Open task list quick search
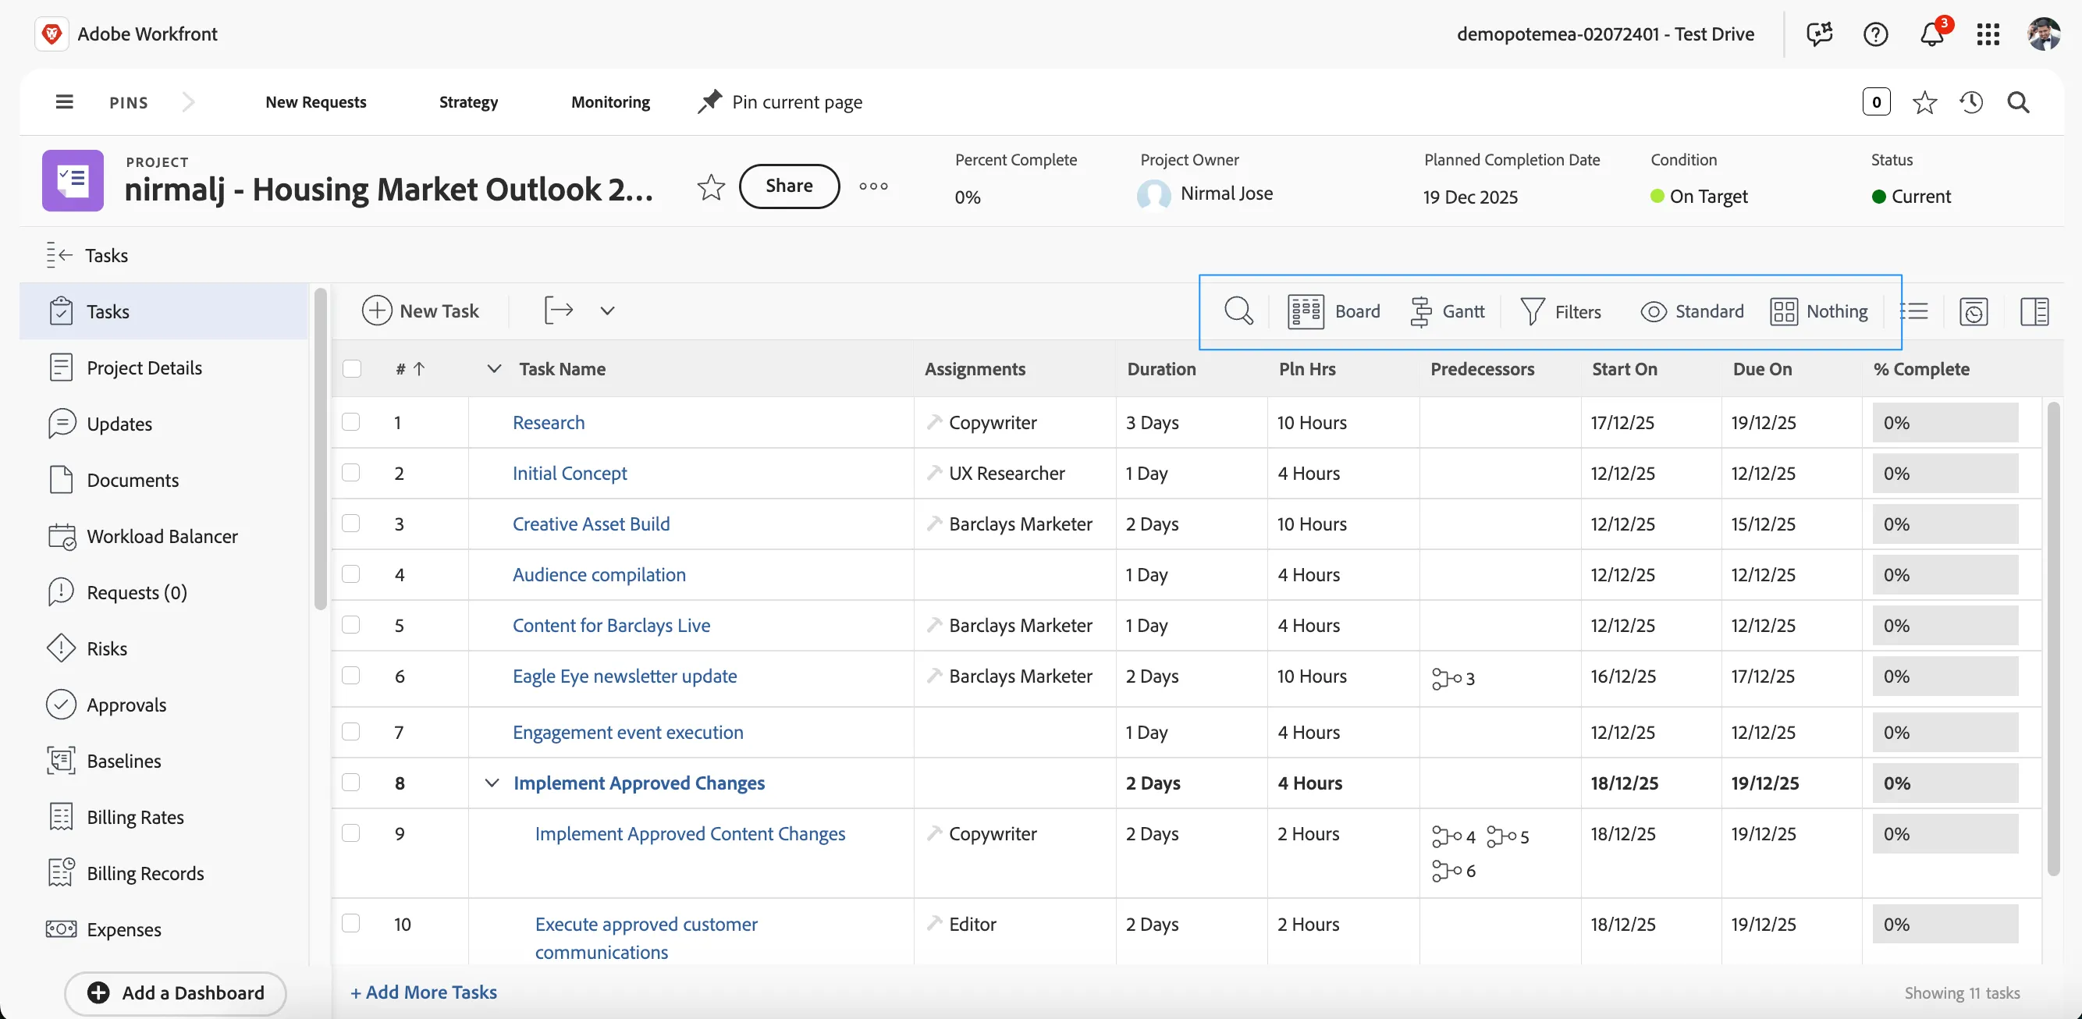The image size is (2082, 1019). (x=1238, y=311)
